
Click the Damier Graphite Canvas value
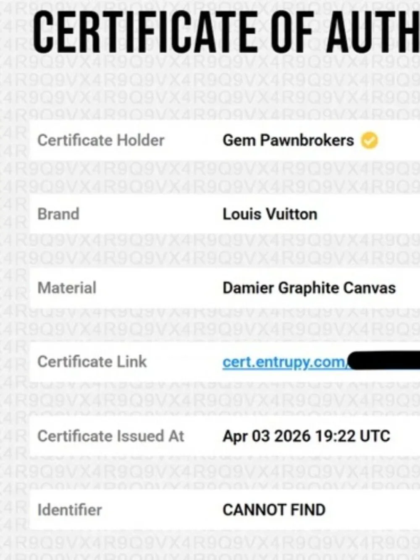pos(309,288)
